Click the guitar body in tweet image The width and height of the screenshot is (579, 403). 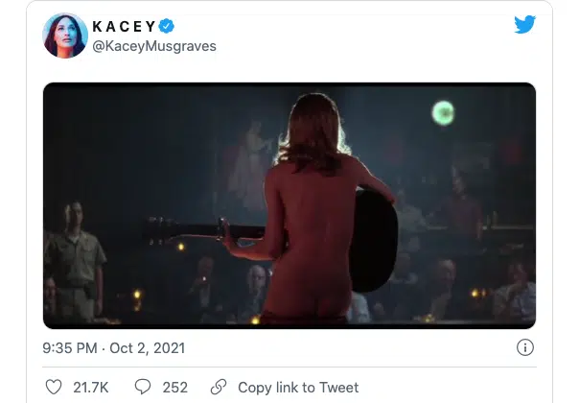374,240
